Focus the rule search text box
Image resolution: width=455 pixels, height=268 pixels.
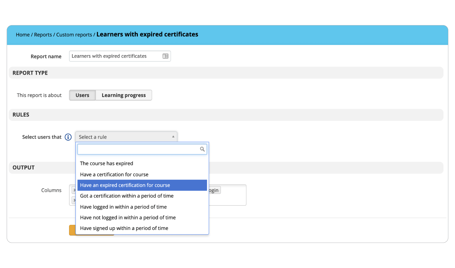point(138,149)
